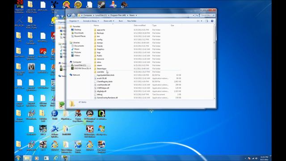Select the SteamApps folder

point(101,68)
